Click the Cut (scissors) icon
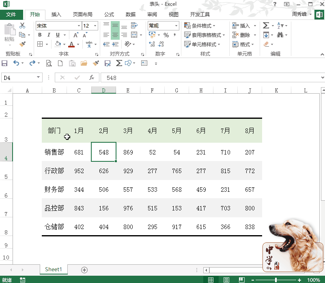The height and width of the screenshot is (283, 325). point(22,26)
